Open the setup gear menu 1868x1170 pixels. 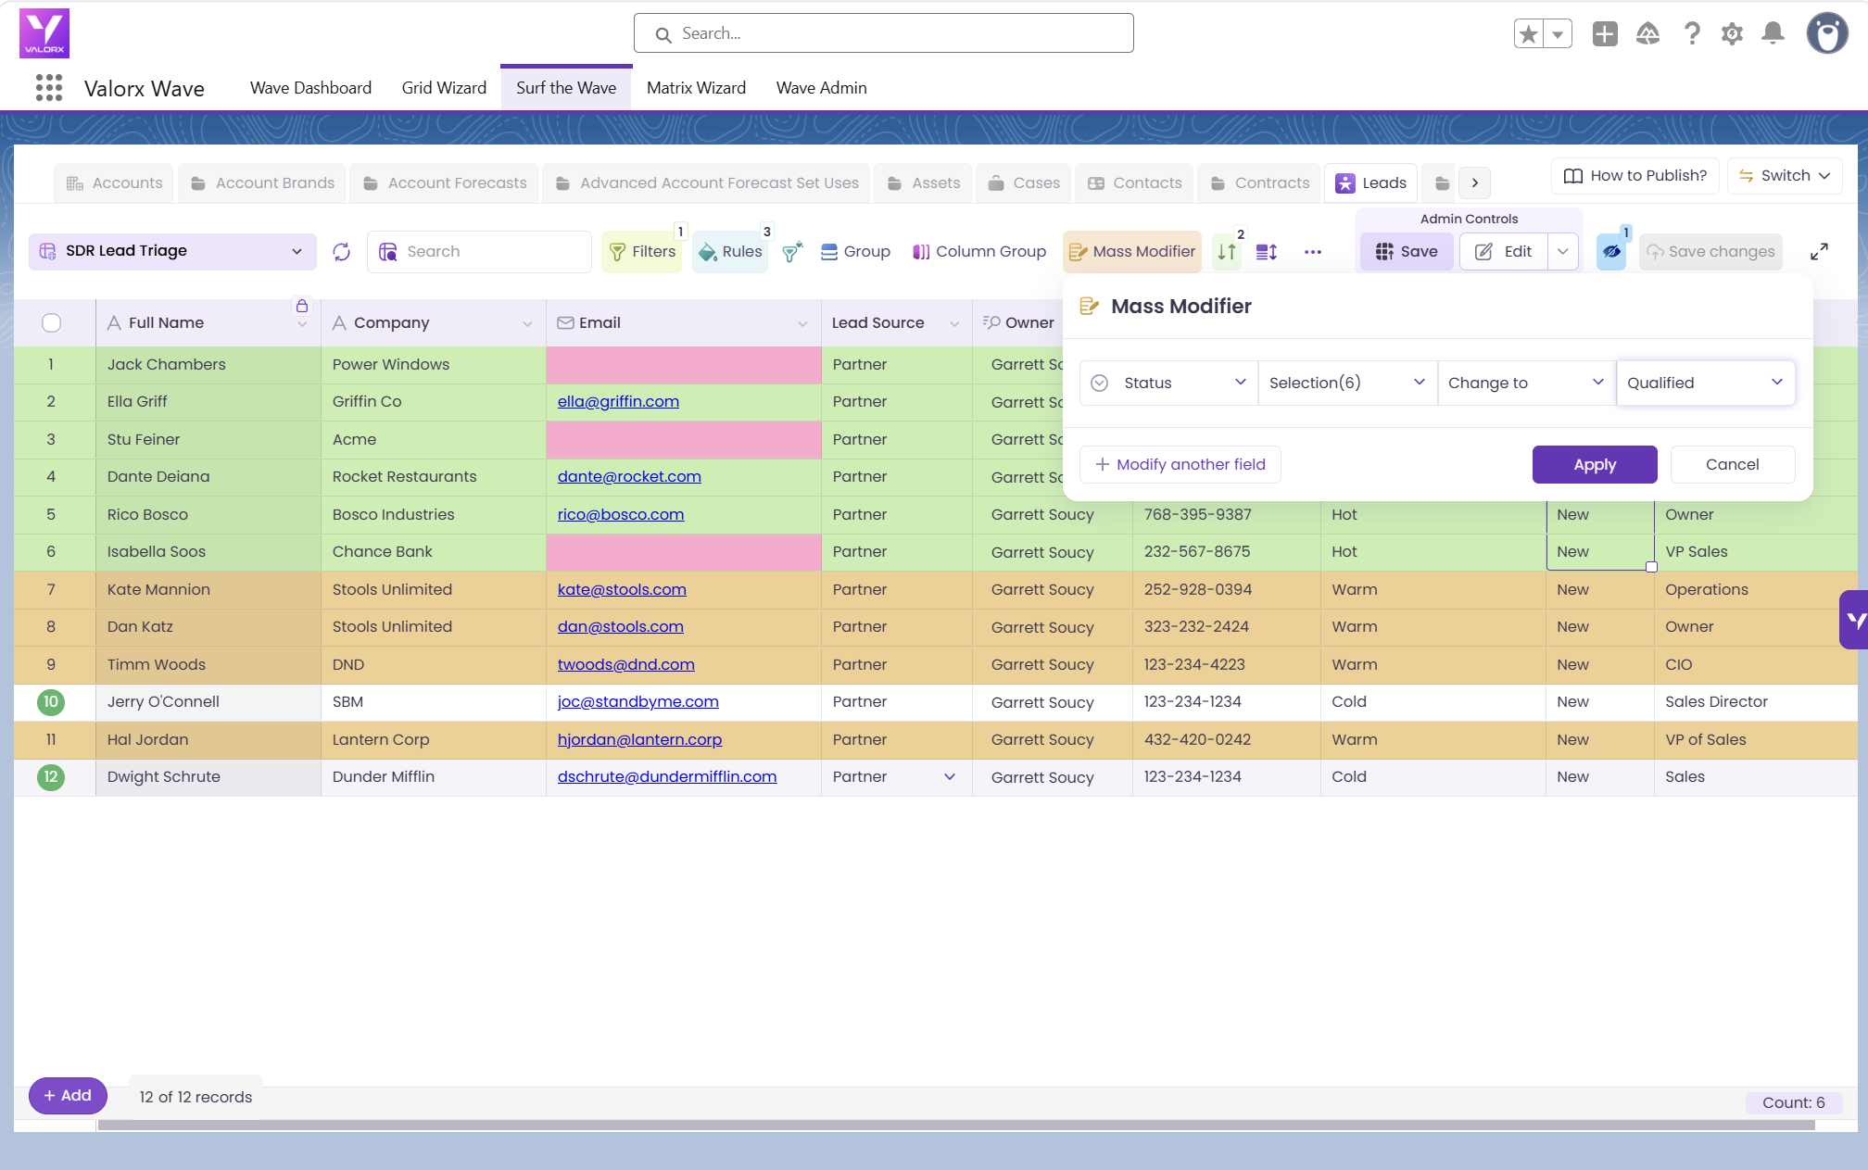1732,34
